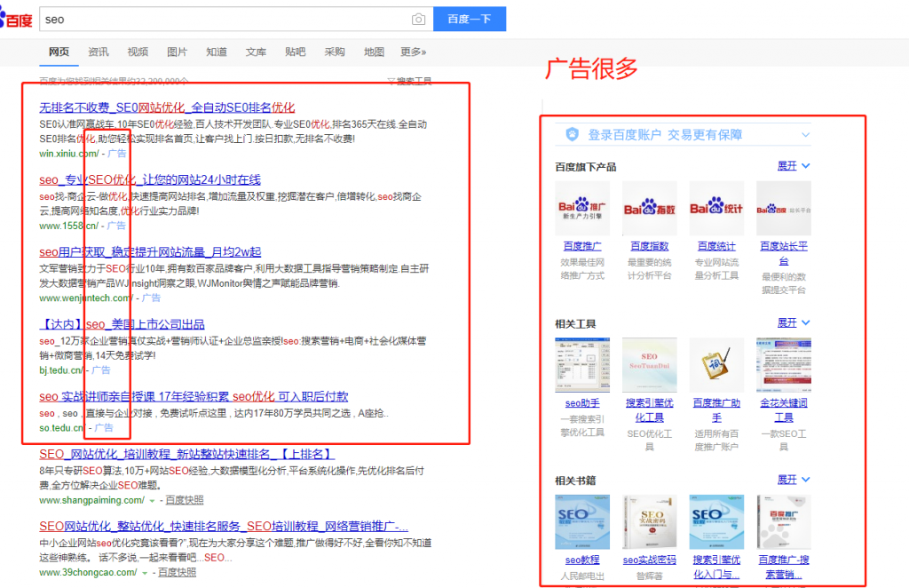
Task: Switch to the 资讯 tab
Action: pos(99,52)
